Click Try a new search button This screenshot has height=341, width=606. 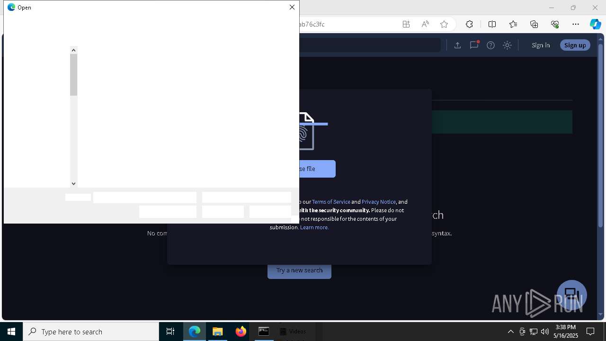(x=299, y=270)
